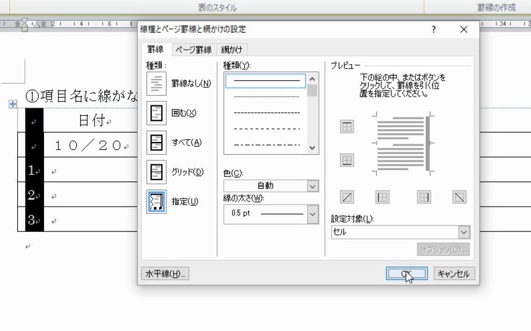Choose the fine dotted line style
531x331 pixels.
[x=266, y=97]
